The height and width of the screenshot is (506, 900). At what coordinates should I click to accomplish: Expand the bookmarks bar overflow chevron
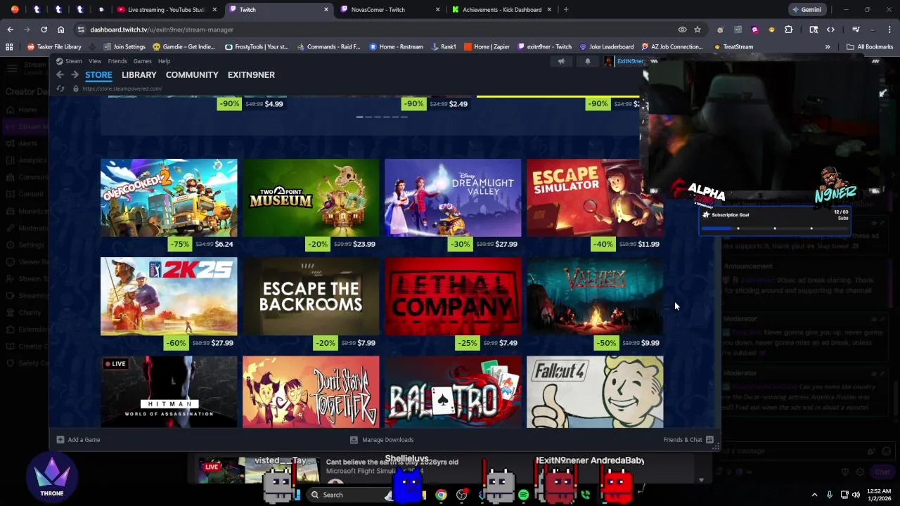828,47
